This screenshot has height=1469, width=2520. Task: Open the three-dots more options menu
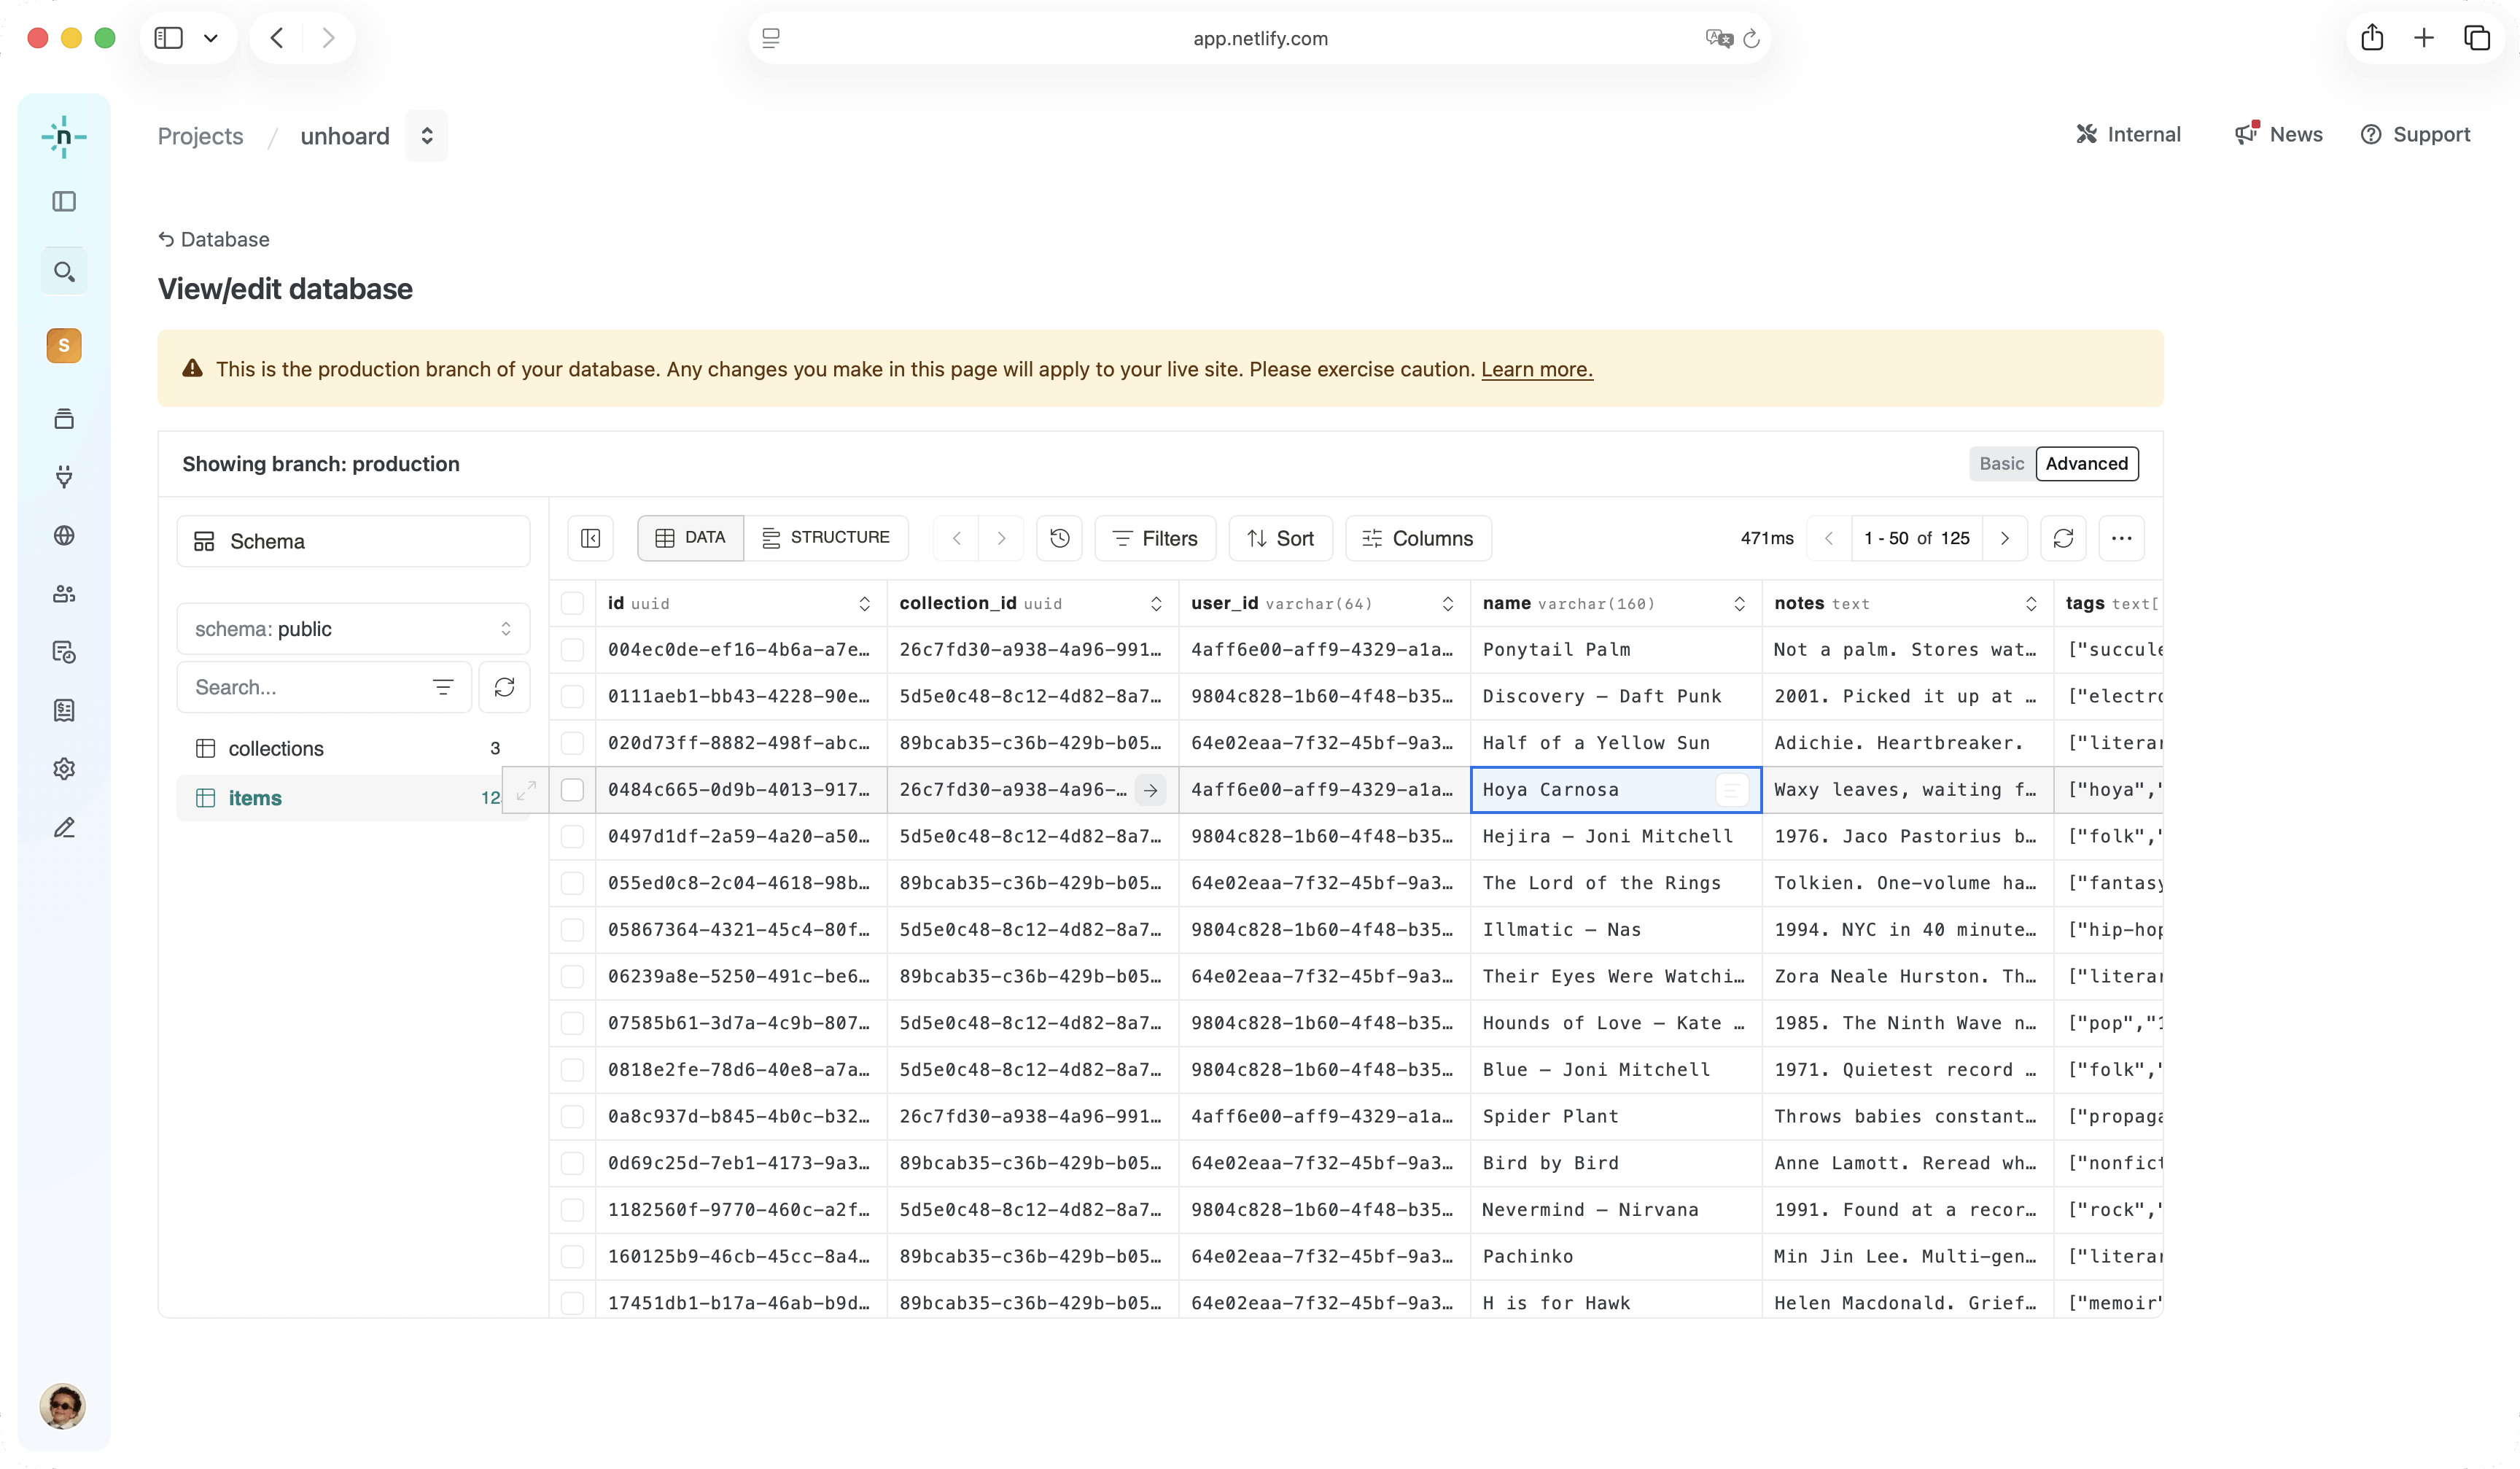click(x=2121, y=538)
